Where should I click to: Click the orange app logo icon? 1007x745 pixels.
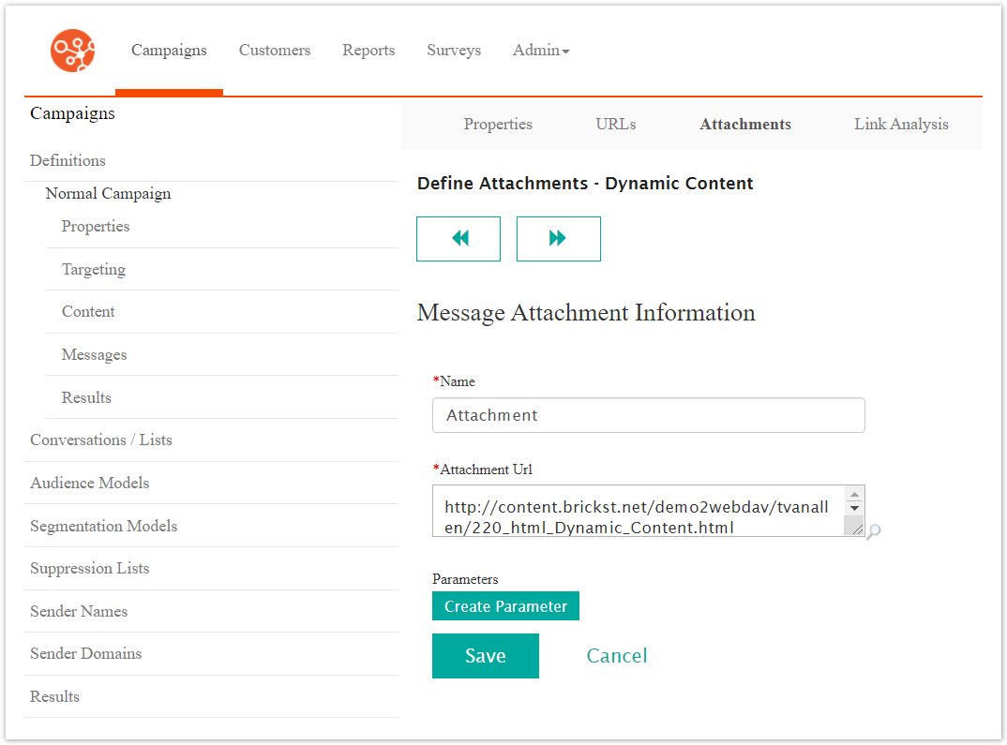pos(72,50)
